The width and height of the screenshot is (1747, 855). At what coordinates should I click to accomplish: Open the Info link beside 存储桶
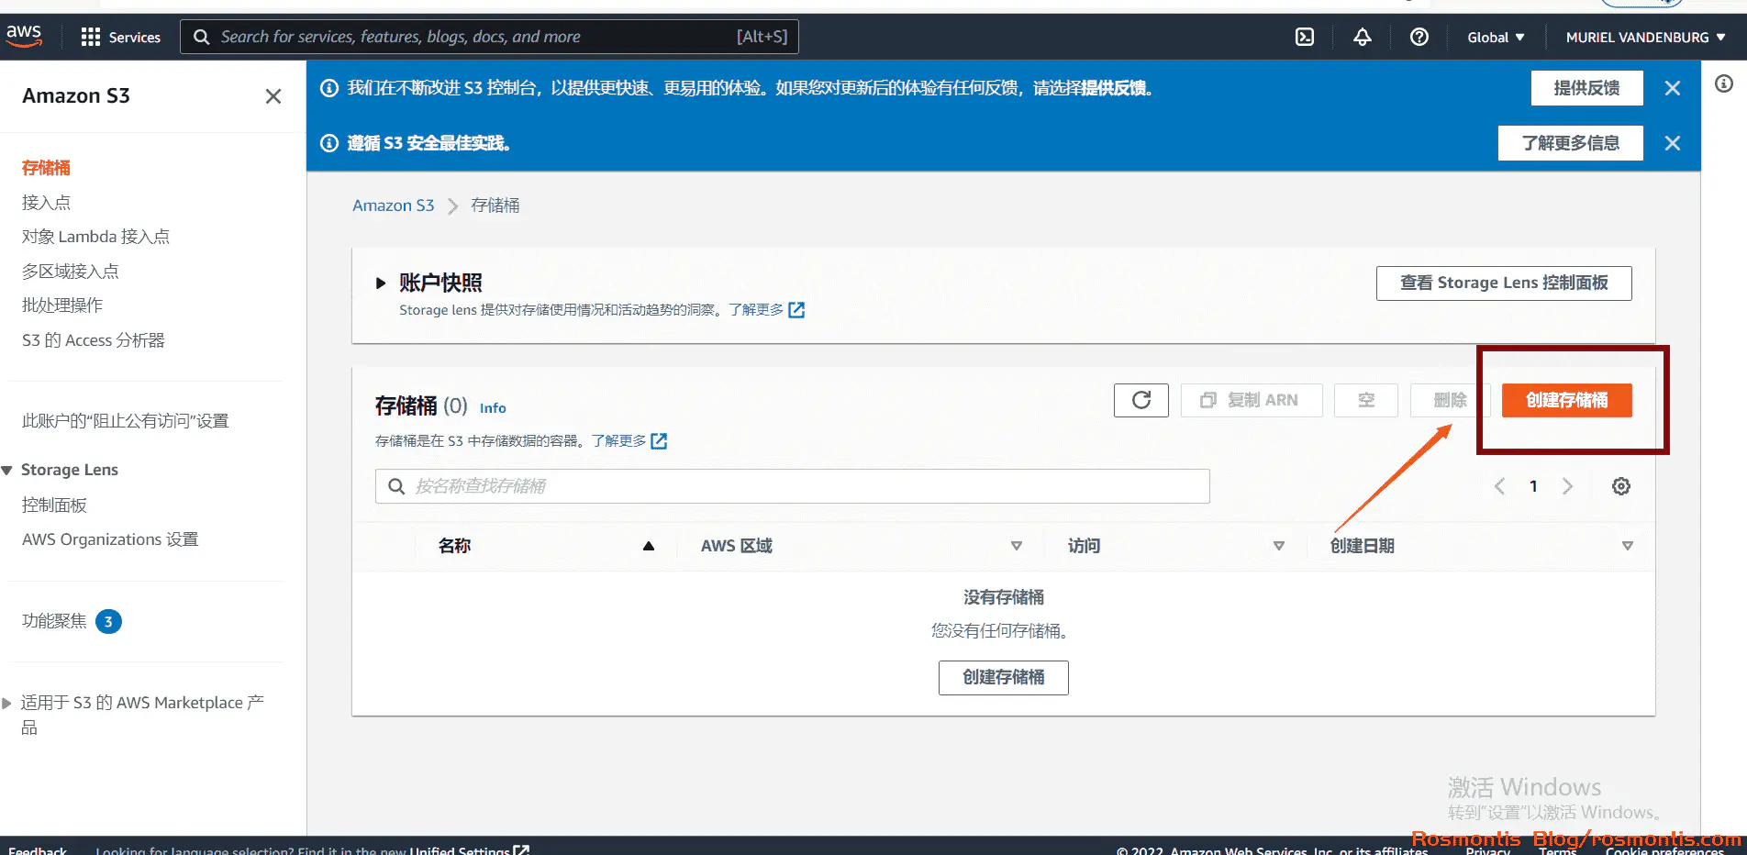pos(493,408)
